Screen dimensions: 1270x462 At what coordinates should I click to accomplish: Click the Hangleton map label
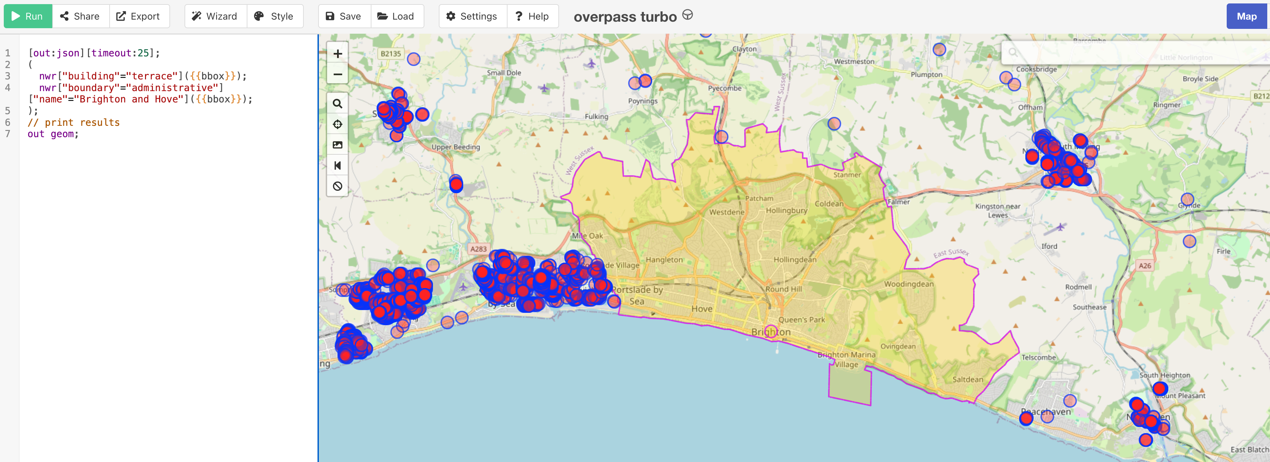point(664,259)
